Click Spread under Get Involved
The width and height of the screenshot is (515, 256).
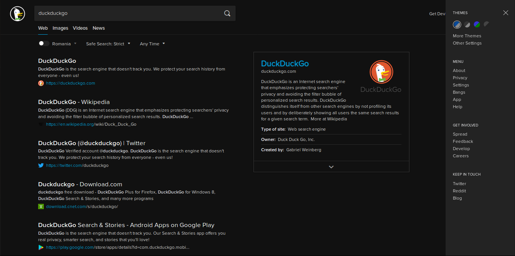[x=460, y=134]
